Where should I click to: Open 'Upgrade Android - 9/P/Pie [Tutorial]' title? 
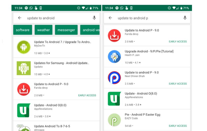coord(149,51)
